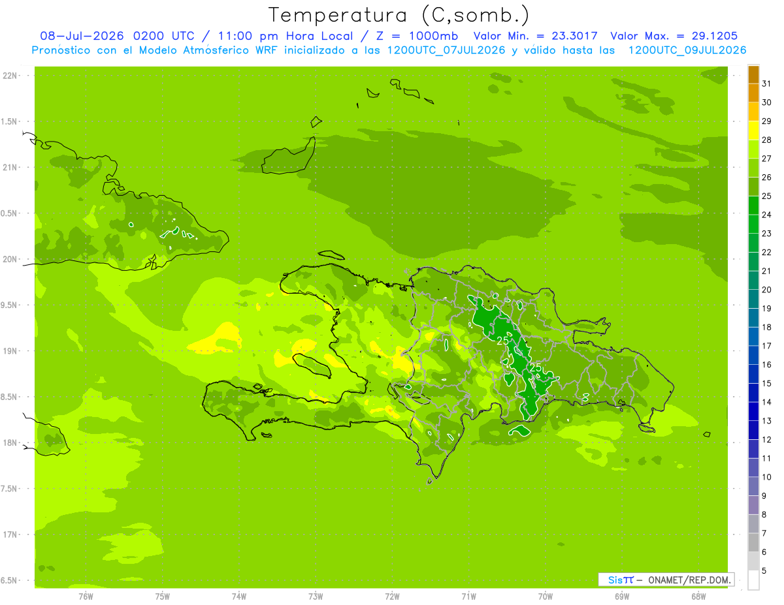Click the '71W' longitude label
784x605 pixels.
(x=468, y=597)
